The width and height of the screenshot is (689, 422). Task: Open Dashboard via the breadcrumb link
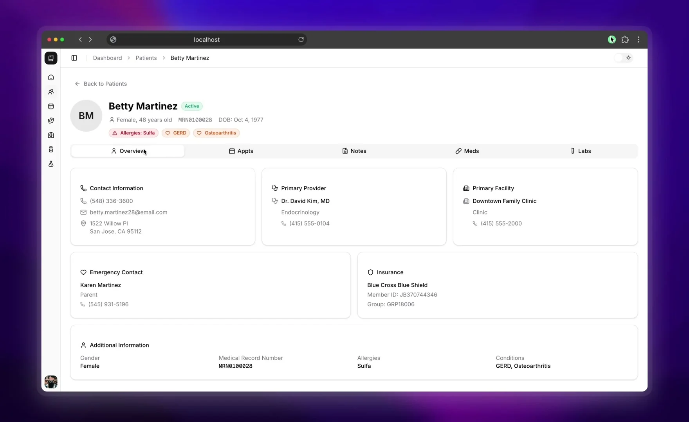pyautogui.click(x=107, y=58)
